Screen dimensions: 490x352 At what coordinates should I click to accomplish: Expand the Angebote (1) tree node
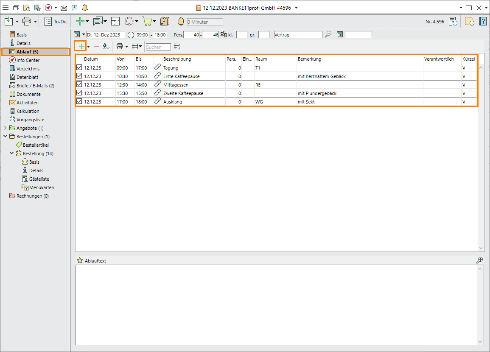click(5, 128)
